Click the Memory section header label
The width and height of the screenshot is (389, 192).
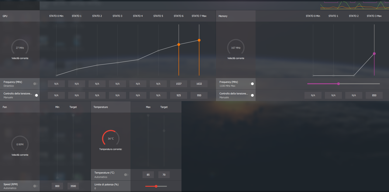coord(223,16)
